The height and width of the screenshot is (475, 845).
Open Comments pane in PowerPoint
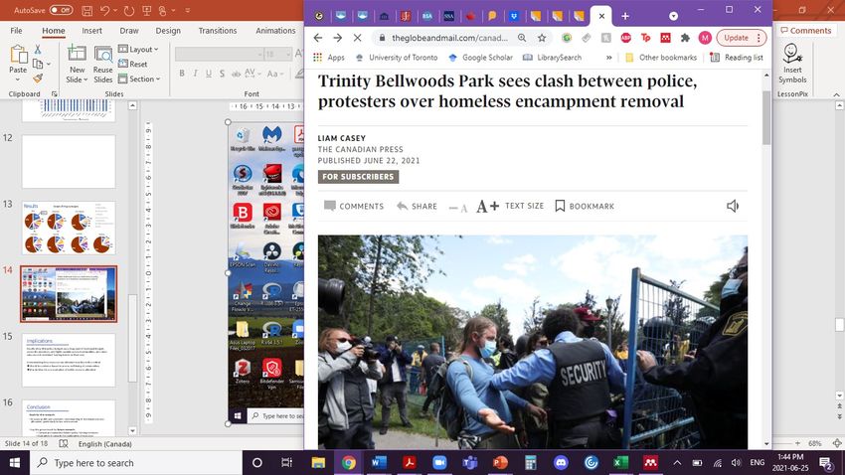[805, 31]
